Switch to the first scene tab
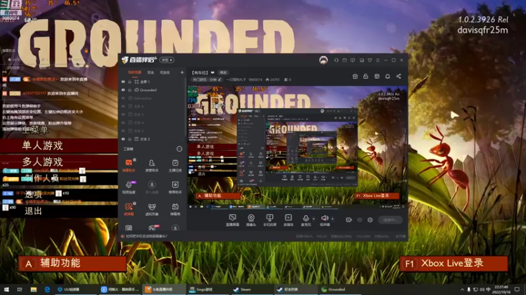 click(135, 72)
